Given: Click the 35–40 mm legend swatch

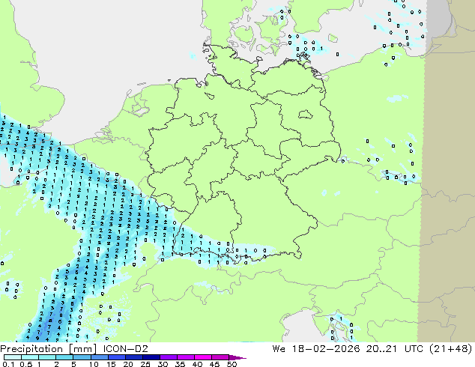Looking at the screenshot, I should (185, 357).
